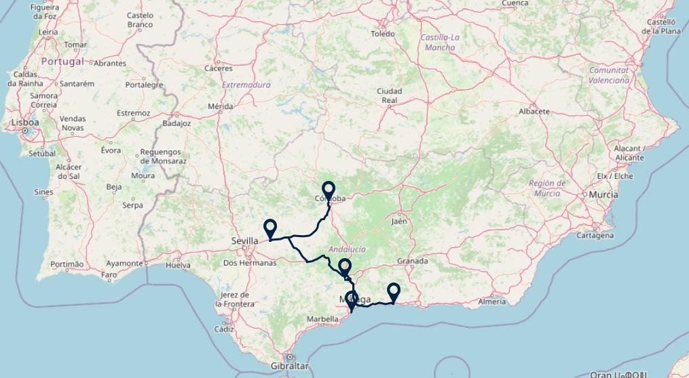
Task: Click the Granada city label
Action: pos(412,261)
